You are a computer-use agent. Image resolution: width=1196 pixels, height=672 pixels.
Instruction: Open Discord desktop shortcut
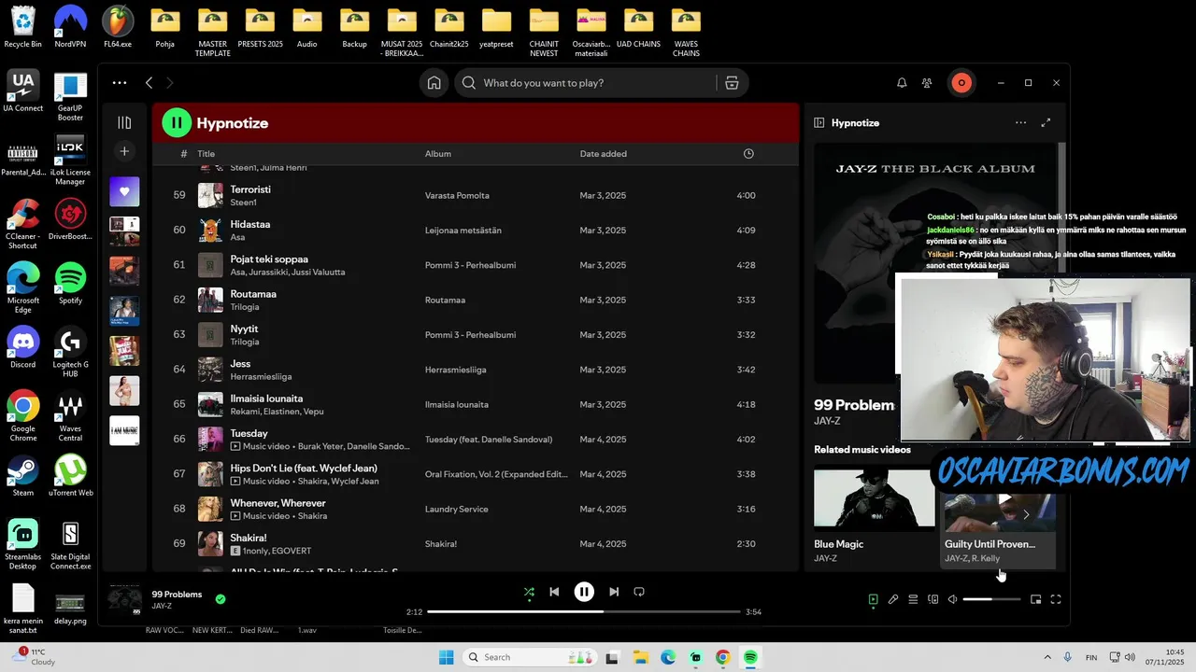(23, 346)
